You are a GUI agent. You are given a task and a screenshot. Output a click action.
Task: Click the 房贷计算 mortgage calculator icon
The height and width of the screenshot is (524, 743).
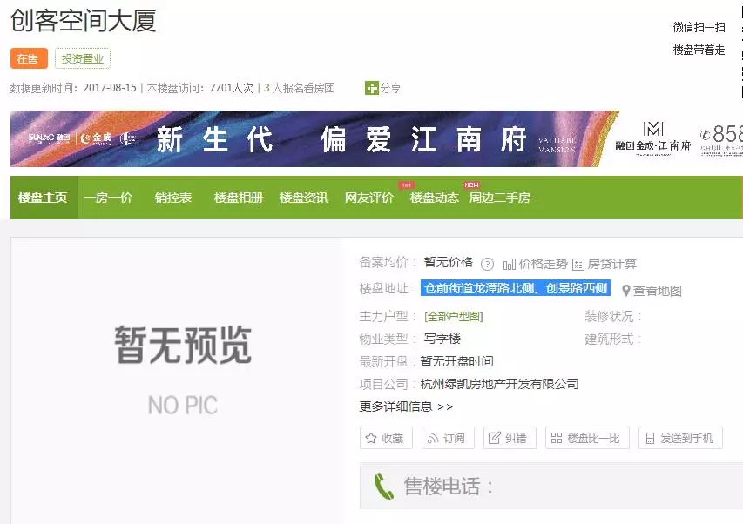click(x=578, y=263)
